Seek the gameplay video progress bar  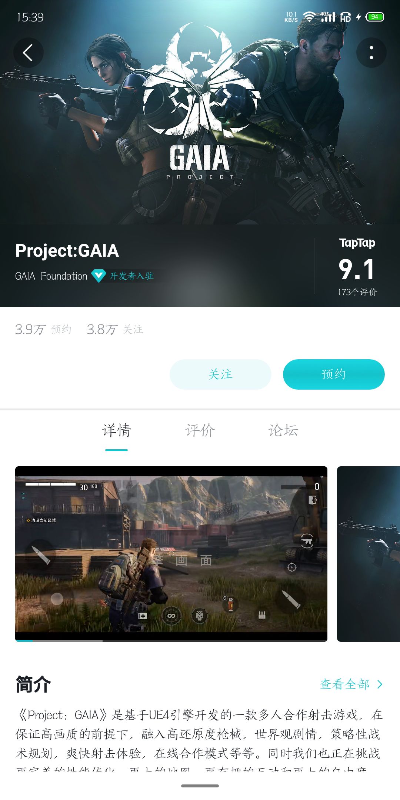point(171,640)
